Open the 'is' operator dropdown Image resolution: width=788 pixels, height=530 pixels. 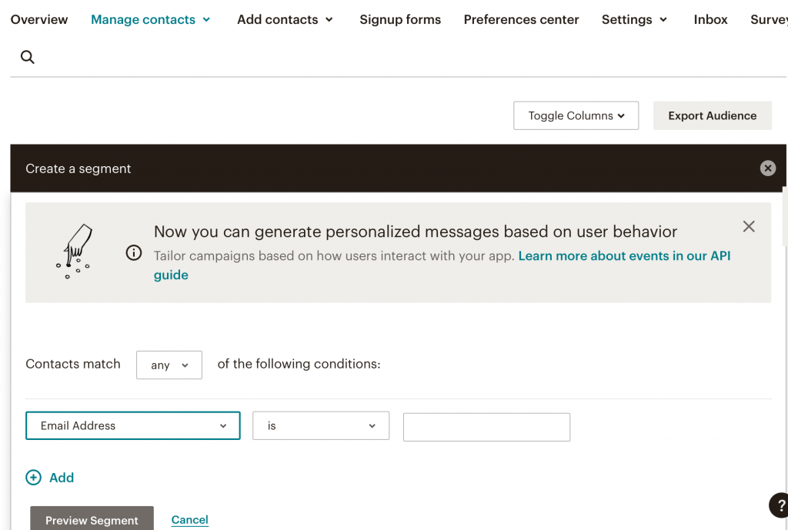point(320,425)
